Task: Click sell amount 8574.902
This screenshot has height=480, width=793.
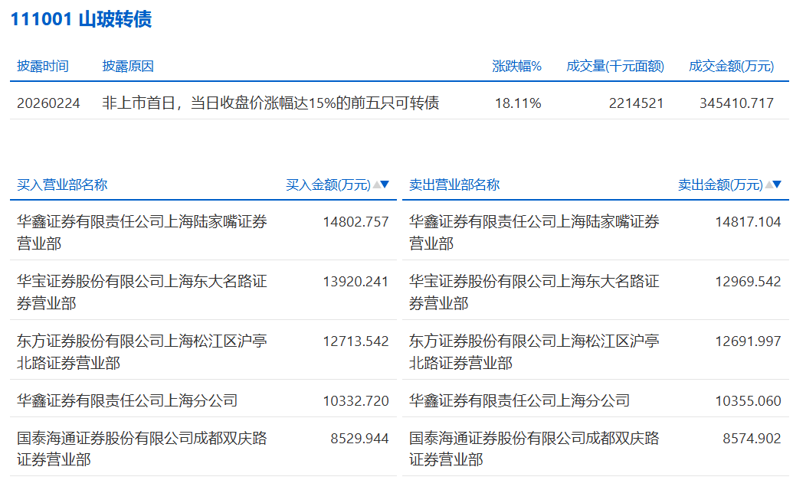Action: pos(752,438)
